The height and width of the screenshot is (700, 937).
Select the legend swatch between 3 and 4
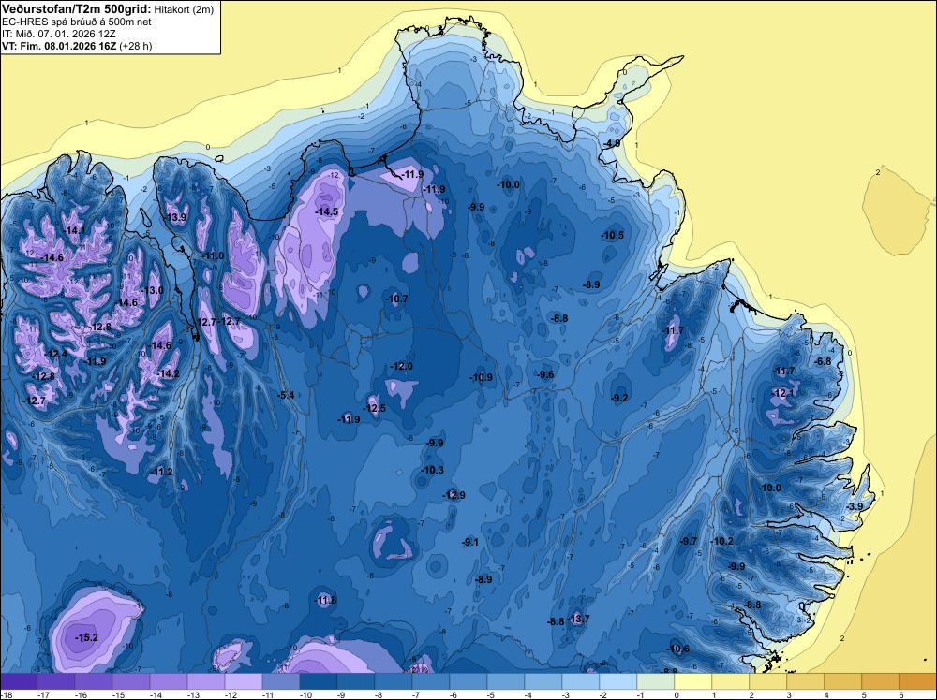[806, 681]
